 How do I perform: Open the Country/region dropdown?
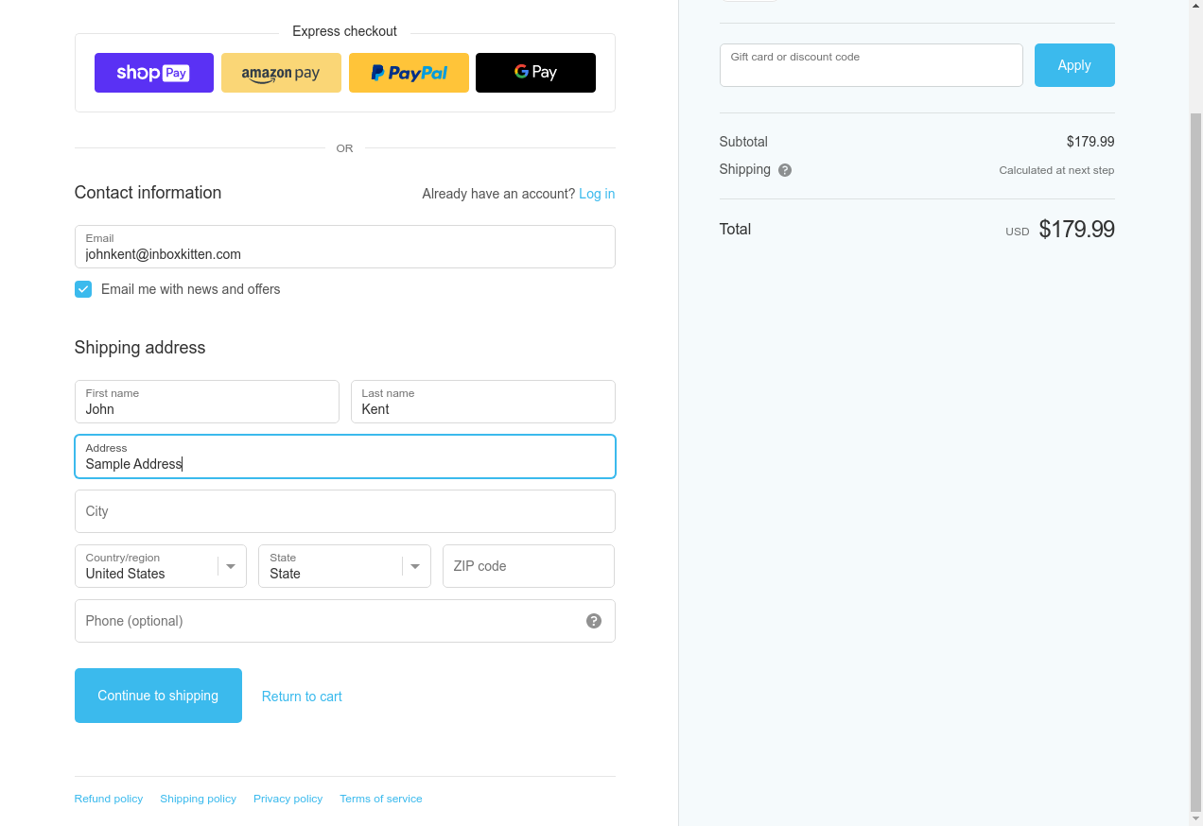pyautogui.click(x=161, y=566)
